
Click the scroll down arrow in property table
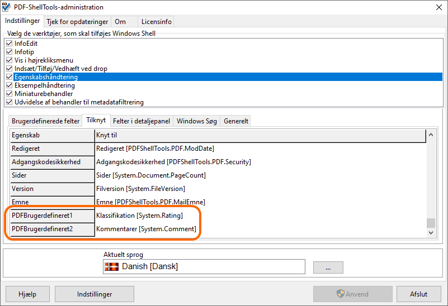[431, 233]
